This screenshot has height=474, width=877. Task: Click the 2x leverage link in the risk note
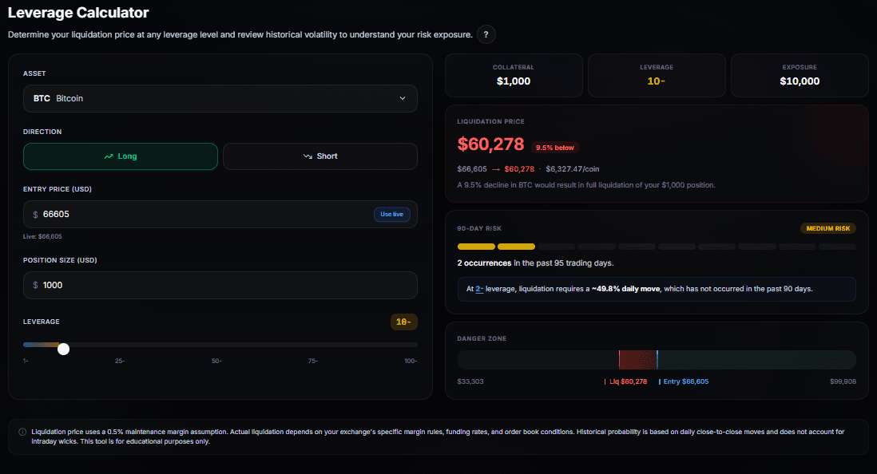click(x=479, y=289)
